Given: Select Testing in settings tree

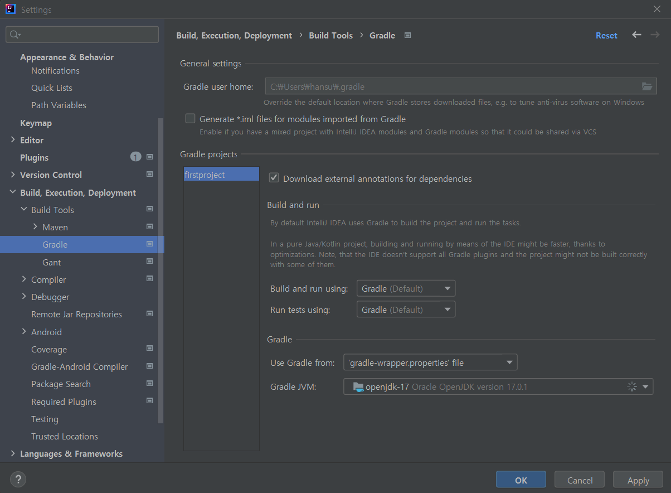Looking at the screenshot, I should pos(45,419).
